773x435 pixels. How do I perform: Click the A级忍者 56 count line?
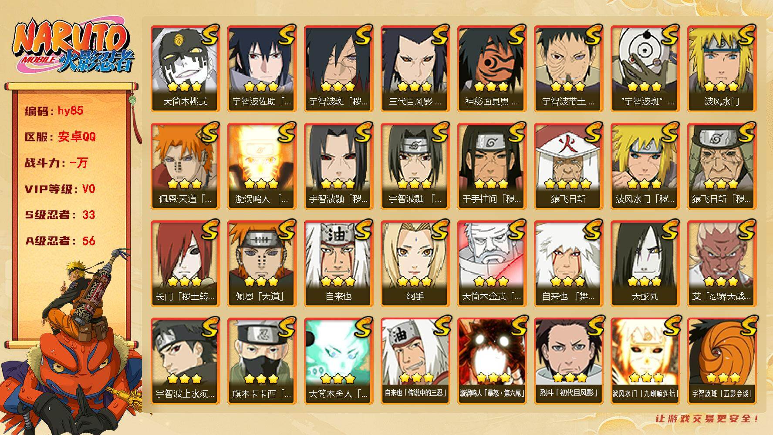(x=60, y=241)
